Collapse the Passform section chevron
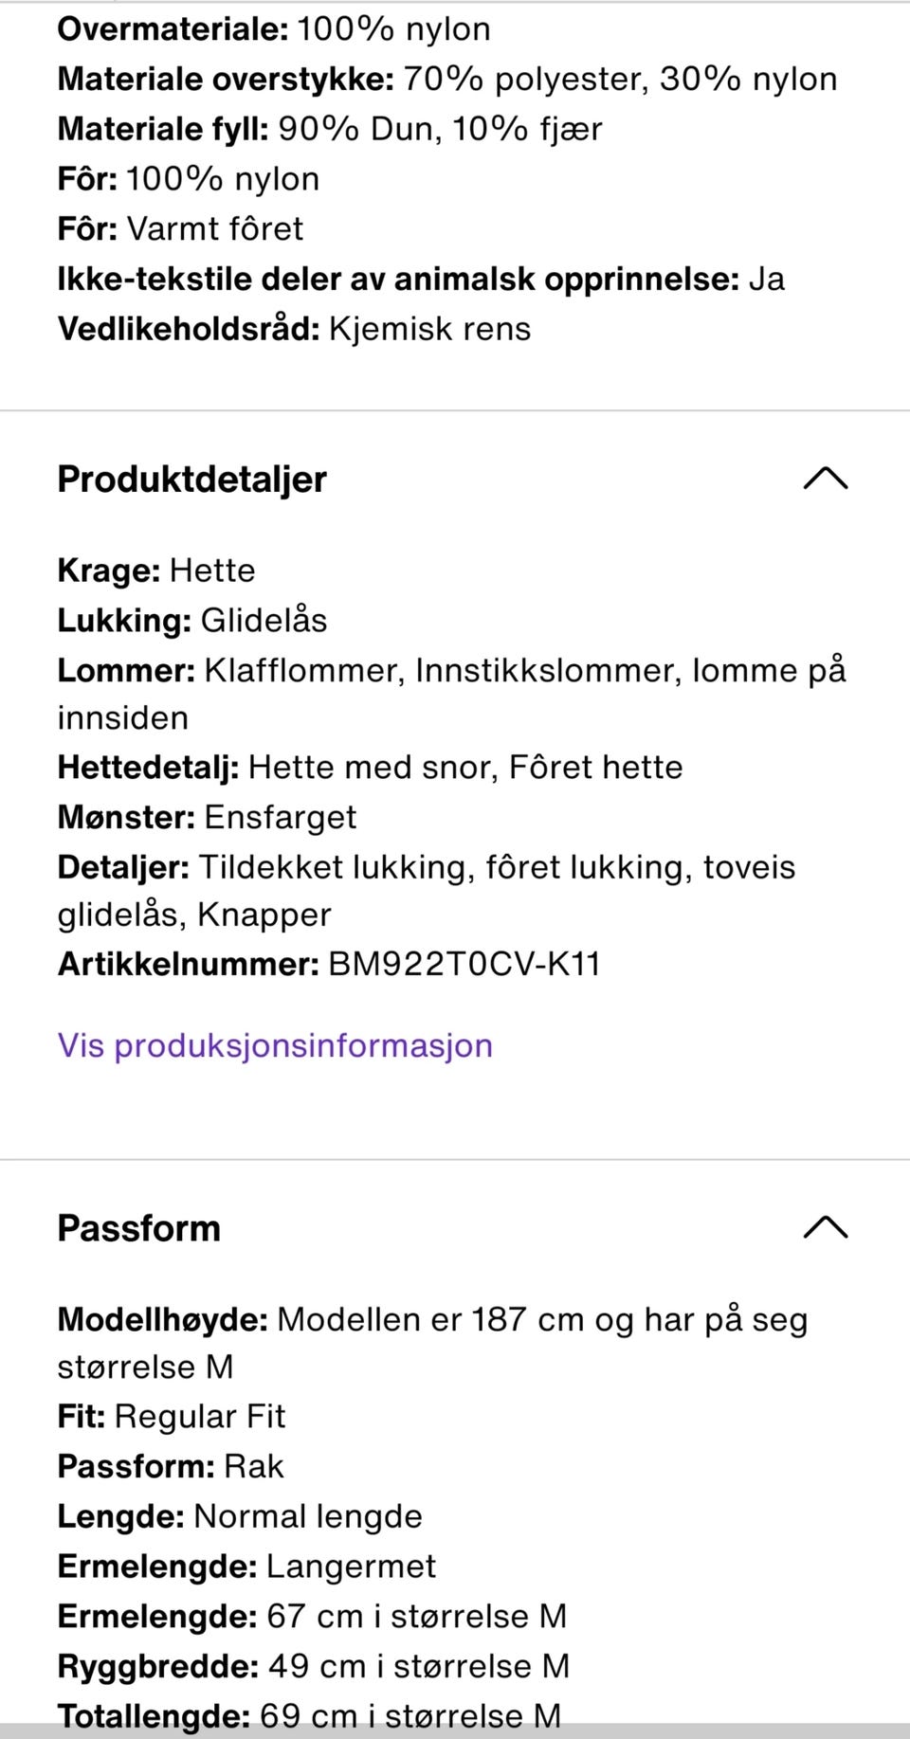 (x=825, y=1228)
